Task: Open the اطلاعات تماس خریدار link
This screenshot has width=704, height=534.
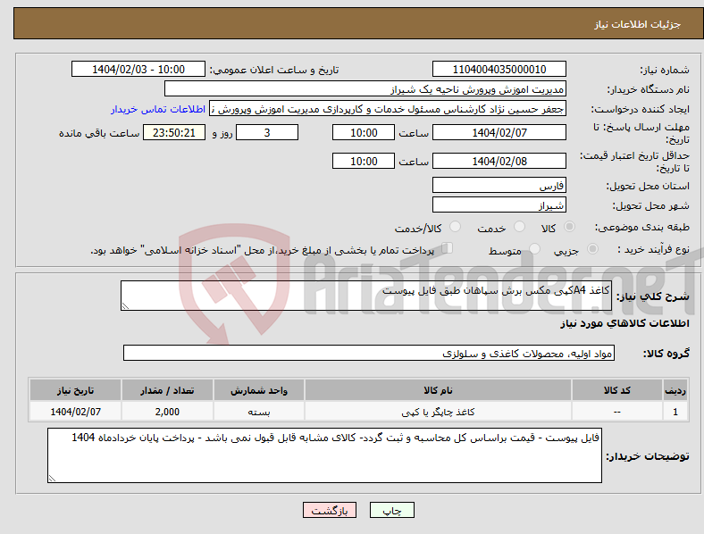Action: 158,109
